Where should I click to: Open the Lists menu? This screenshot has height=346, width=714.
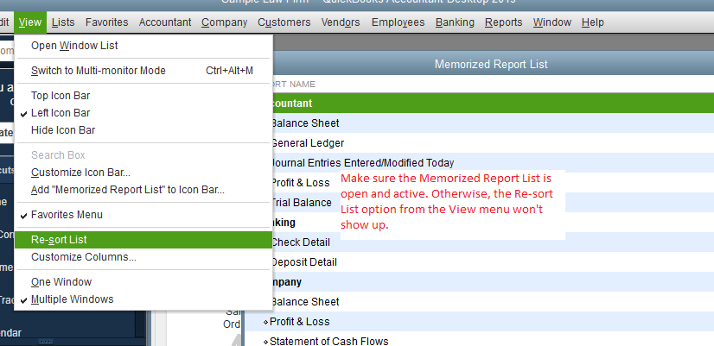pyautogui.click(x=63, y=22)
